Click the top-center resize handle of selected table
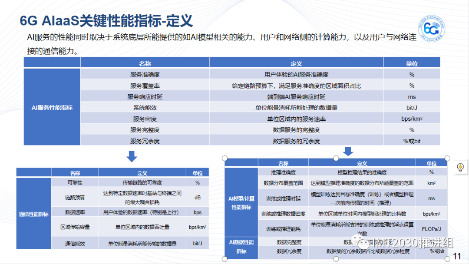469x264 pixels. [336, 158]
